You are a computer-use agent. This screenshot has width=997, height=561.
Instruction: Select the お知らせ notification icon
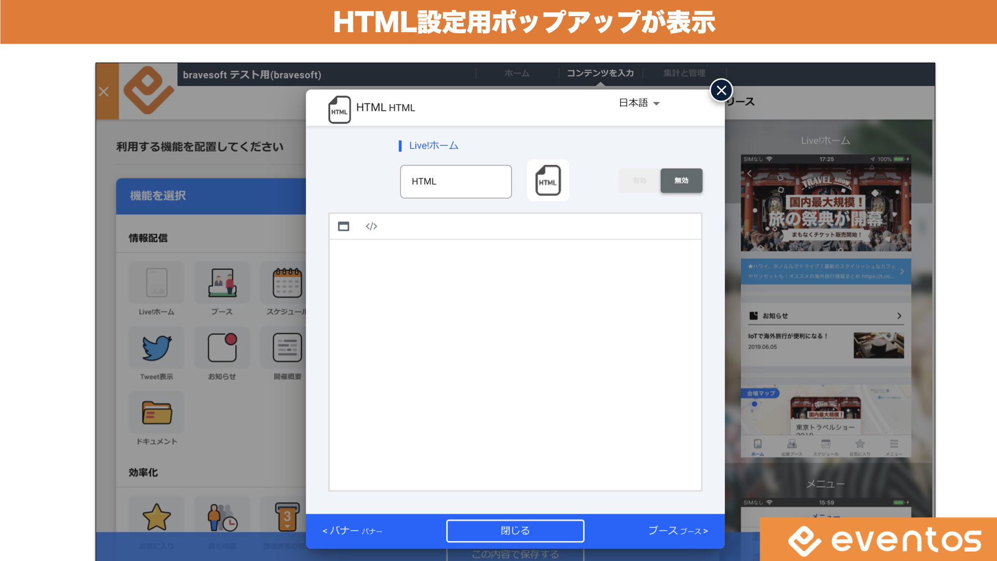tap(222, 348)
